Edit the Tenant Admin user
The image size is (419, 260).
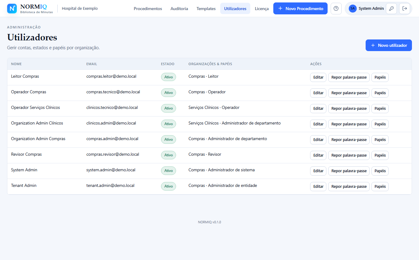pos(318,187)
